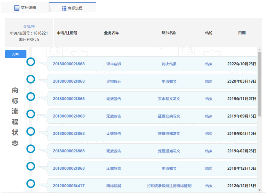Viewport: 270px width, 195px height.
Task: Click 实审裁文发文 stage name link
Action: coord(169,99)
